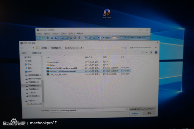Click the last toolbar icon before 大小总计

98,38
